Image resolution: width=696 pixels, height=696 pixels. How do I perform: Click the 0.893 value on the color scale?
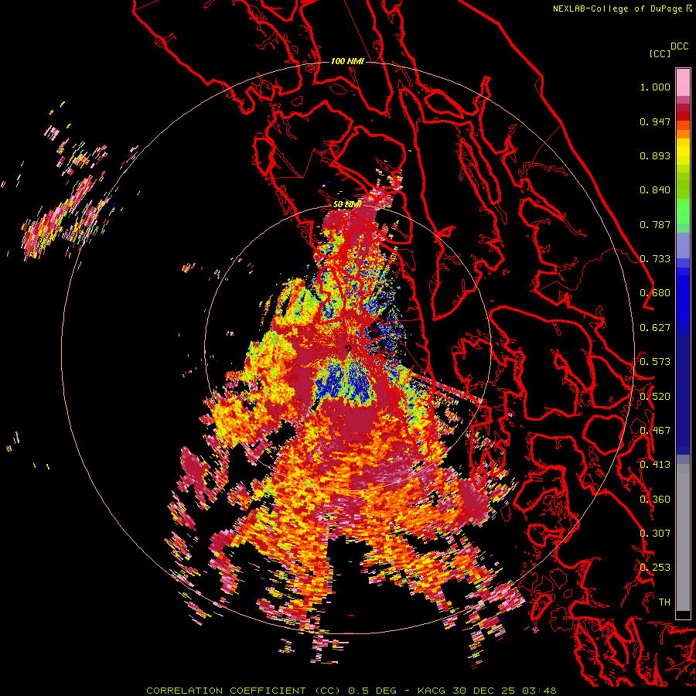[x=655, y=155]
